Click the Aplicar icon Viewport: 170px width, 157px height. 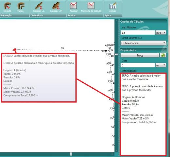(x=113, y=7)
